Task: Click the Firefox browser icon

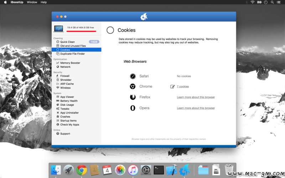Action: coord(133,97)
